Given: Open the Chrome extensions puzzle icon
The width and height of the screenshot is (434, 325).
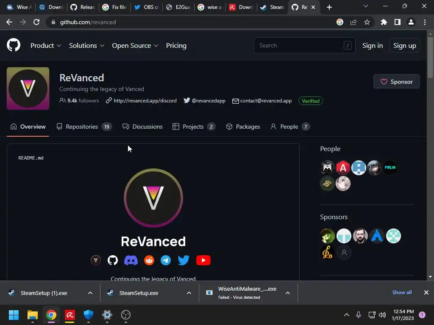Looking at the screenshot, I should point(384,22).
